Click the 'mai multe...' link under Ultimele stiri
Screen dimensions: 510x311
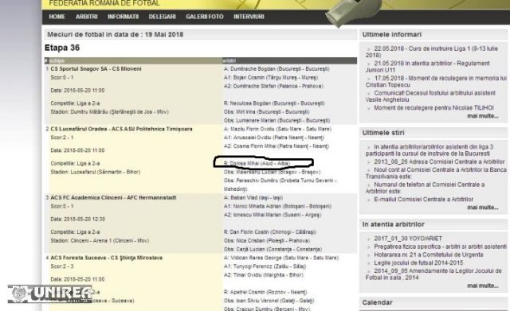(483, 207)
